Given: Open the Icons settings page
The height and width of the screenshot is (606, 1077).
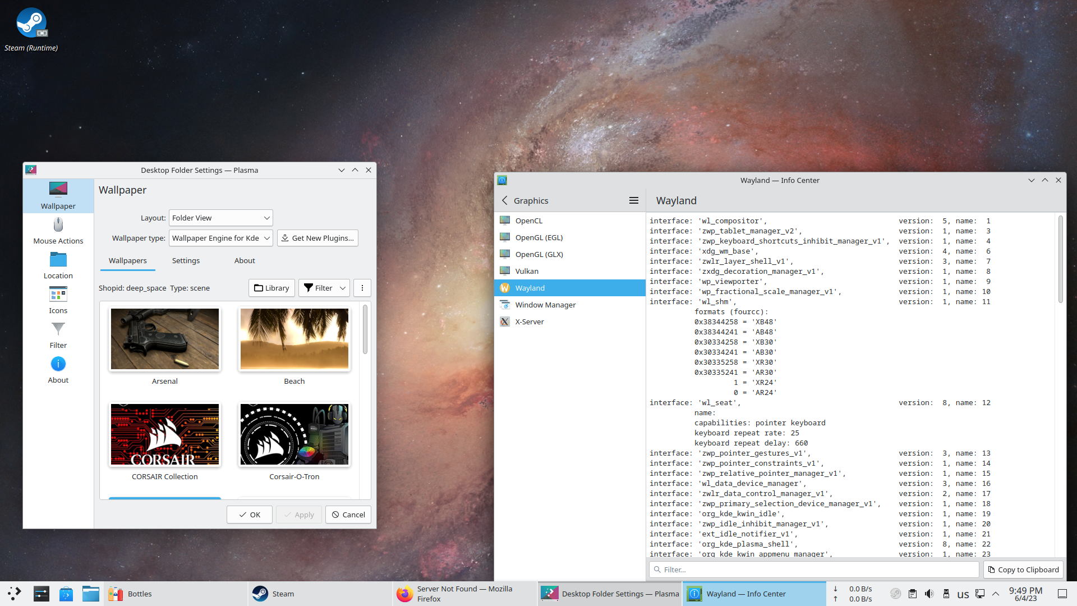Looking at the screenshot, I should tap(58, 300).
